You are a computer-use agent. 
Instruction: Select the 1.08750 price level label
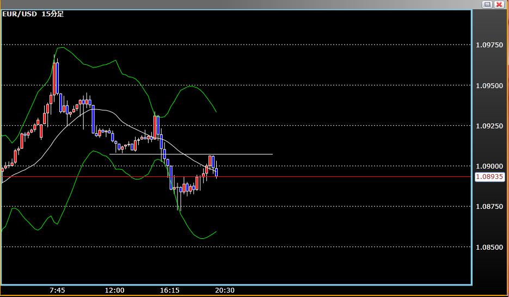point(489,207)
